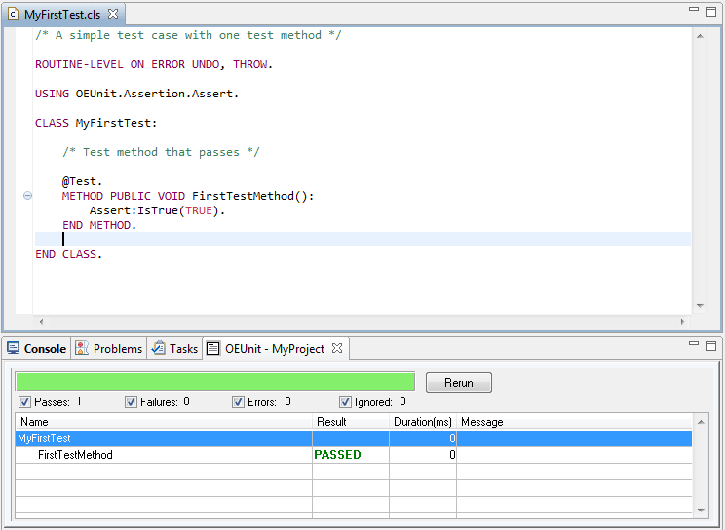Click the Assert:IsTrue(TRUE) statement
The height and width of the screenshot is (530, 725).
157,210
